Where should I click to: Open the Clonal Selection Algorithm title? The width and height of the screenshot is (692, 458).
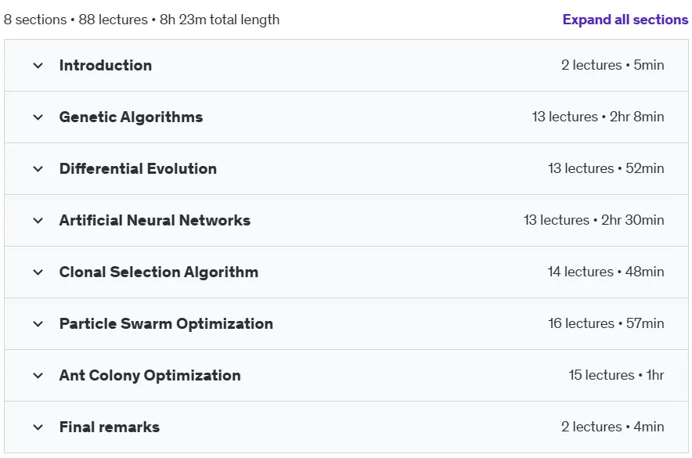point(159,272)
